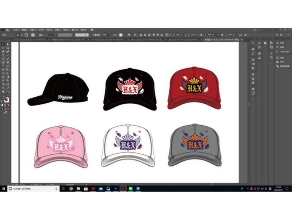Click the toolbar fill and stroke box

coord(6,100)
